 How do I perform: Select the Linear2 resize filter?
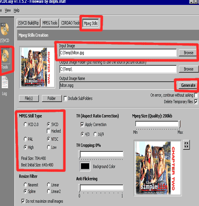click(x=48, y=191)
